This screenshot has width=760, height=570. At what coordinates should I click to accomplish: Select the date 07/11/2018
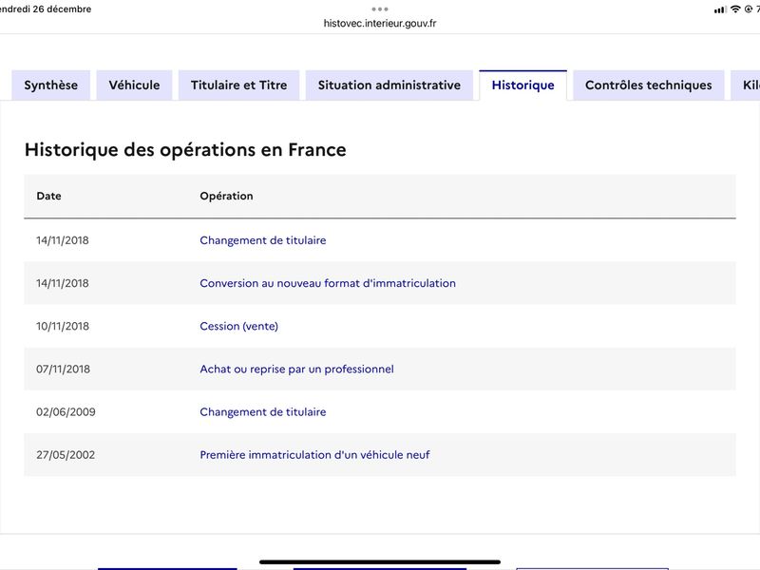coord(63,369)
